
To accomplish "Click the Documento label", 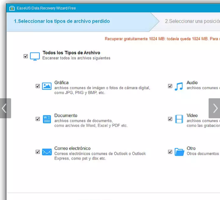I will coord(66,115).
